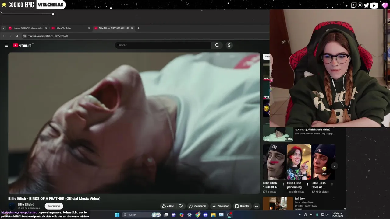Image resolution: width=390 pixels, height=219 pixels.
Task: Click the main video player to pause
Action: tap(134, 123)
